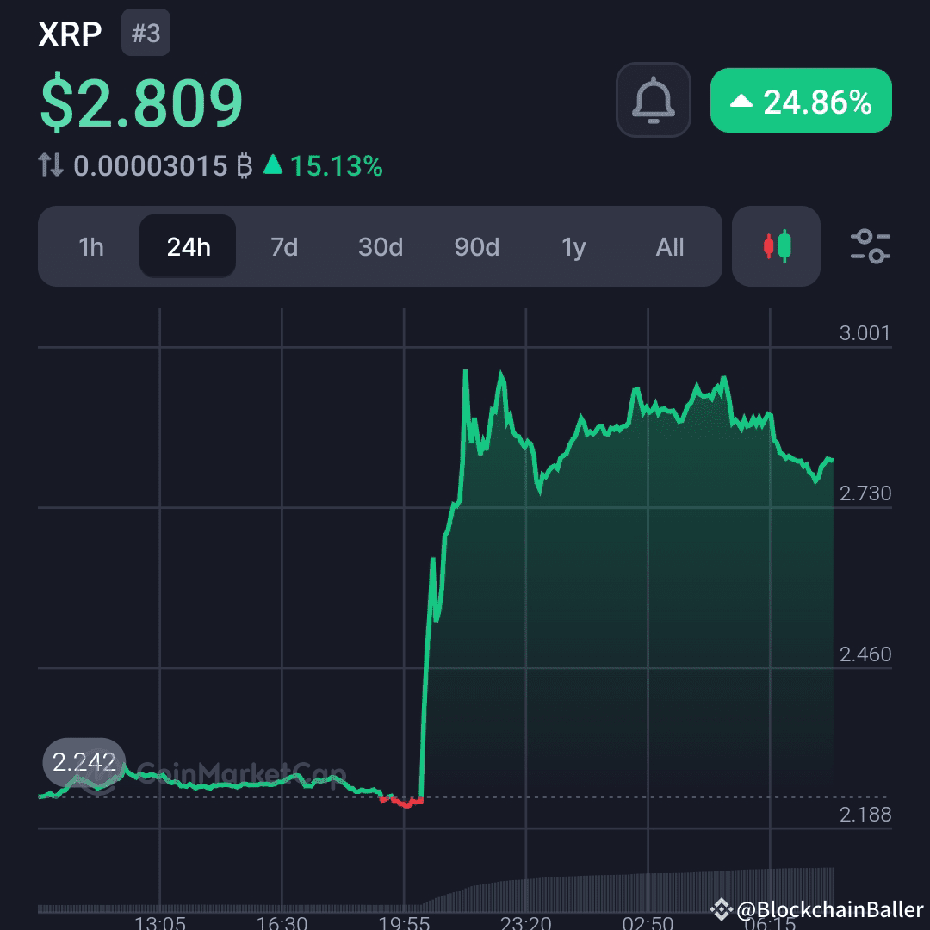The width and height of the screenshot is (930, 930).
Task: Click the green 24.86% change badge
Action: pyautogui.click(x=800, y=101)
